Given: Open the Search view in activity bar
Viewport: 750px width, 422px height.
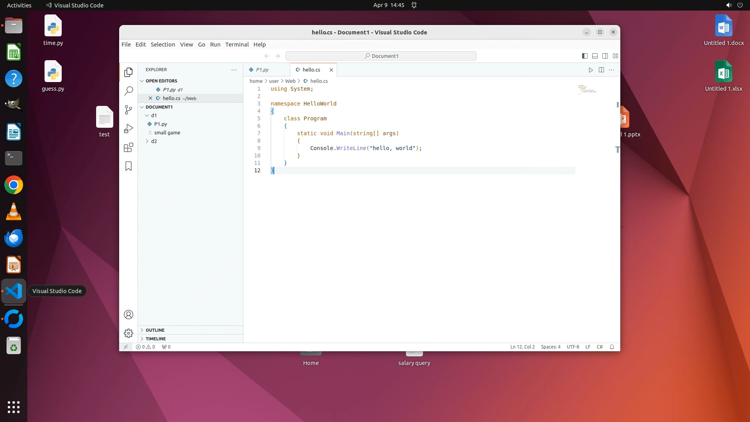Looking at the screenshot, I should [129, 91].
